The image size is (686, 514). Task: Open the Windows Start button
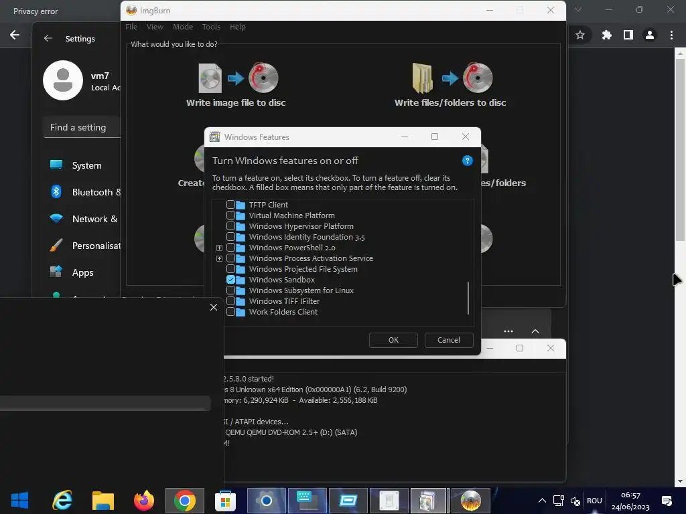pyautogui.click(x=19, y=501)
